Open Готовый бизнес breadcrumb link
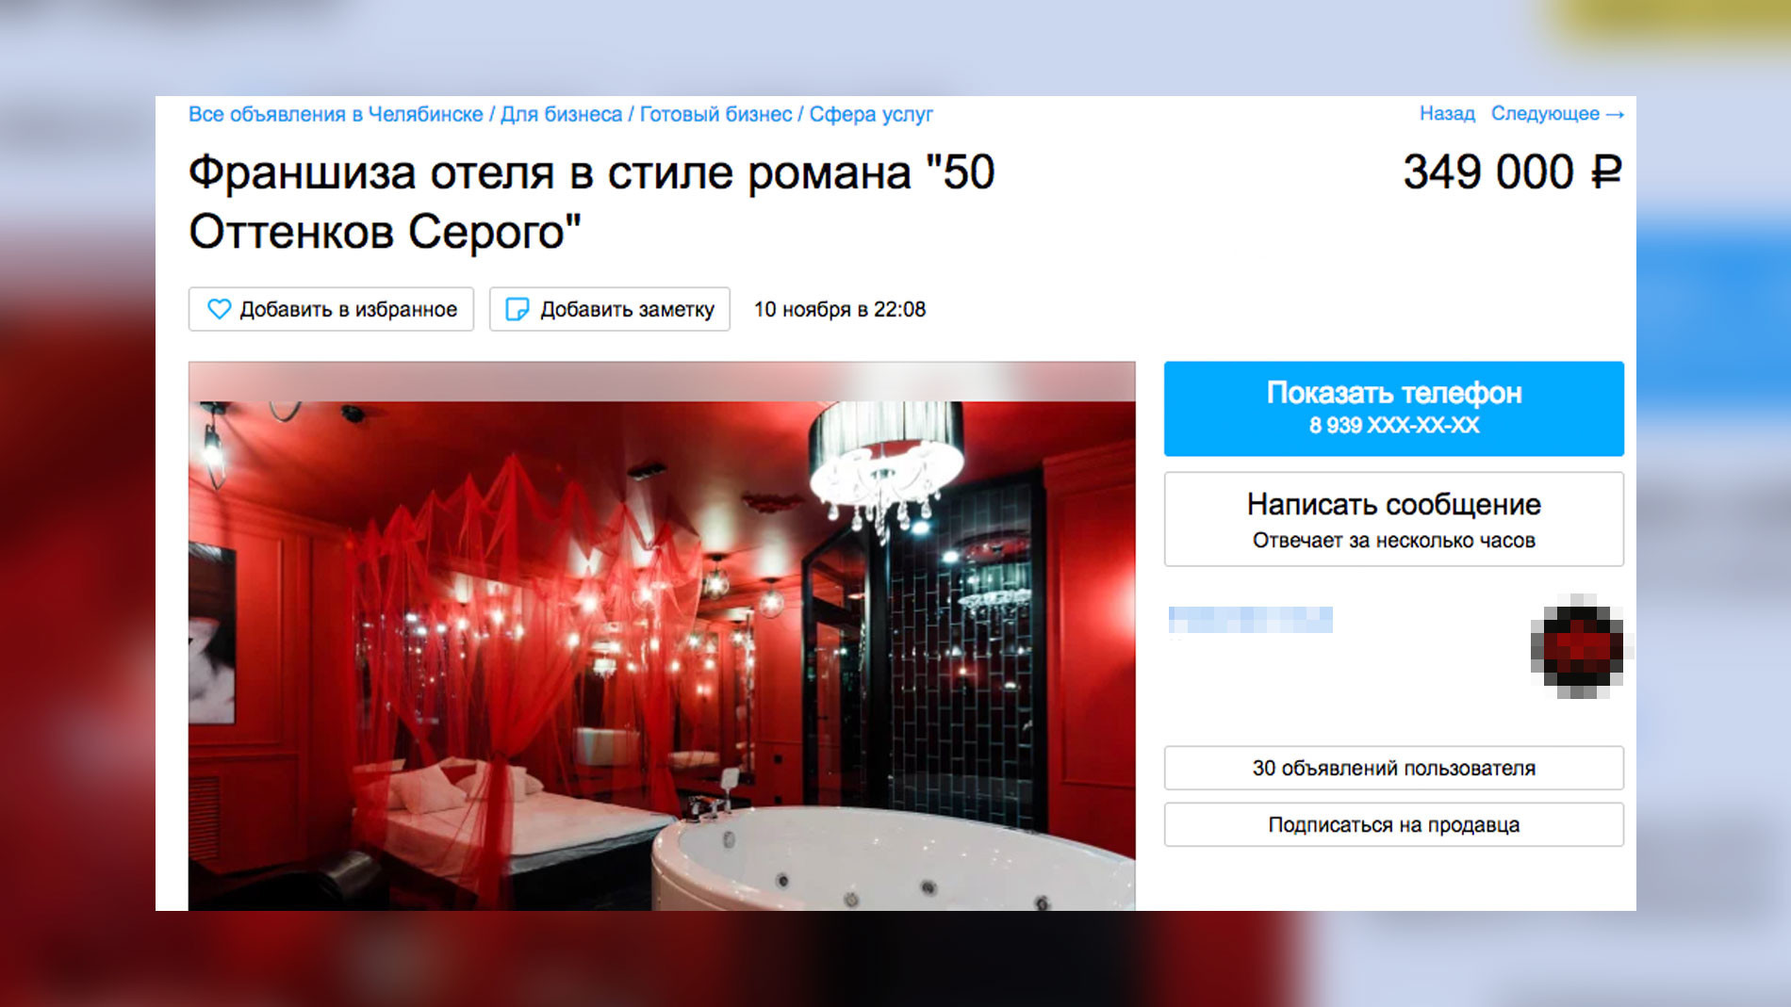Screen dimensions: 1791x1007 [715, 114]
